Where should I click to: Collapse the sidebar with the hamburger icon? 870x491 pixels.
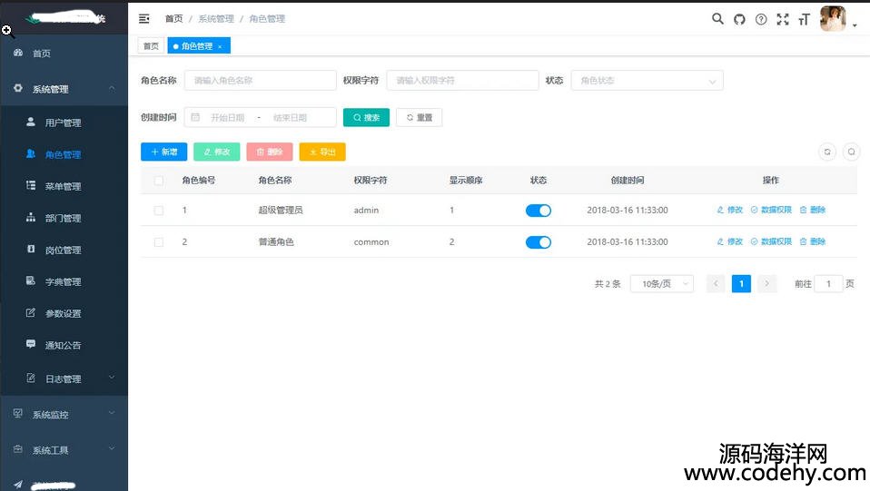click(x=143, y=19)
